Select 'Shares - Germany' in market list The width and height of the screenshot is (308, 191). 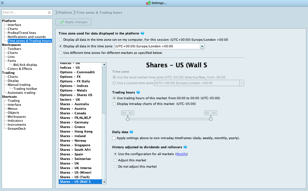click(80, 122)
